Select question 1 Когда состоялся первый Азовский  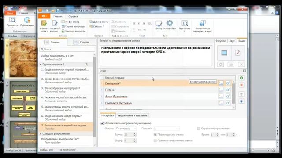point(66,71)
